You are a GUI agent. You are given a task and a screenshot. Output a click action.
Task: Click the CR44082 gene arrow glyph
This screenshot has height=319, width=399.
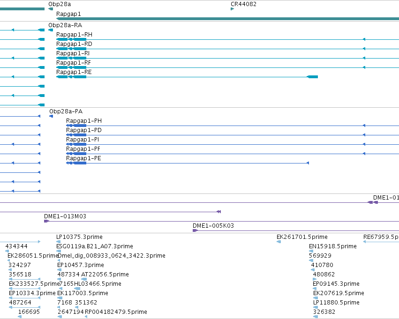click(x=233, y=9)
